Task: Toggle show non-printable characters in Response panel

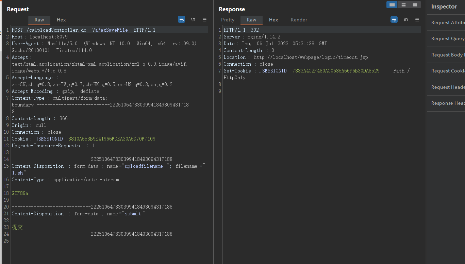Action: click(406, 20)
